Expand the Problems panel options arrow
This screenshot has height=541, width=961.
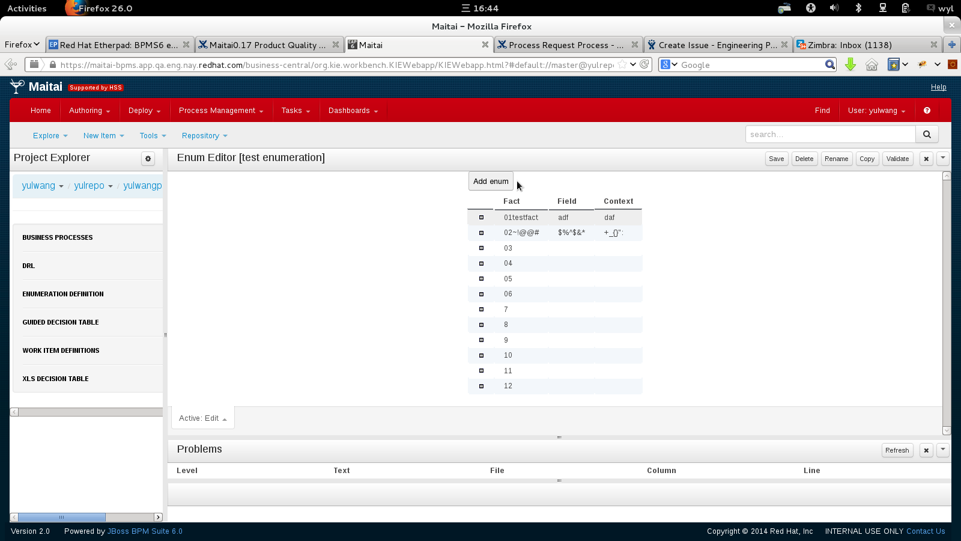point(943,450)
